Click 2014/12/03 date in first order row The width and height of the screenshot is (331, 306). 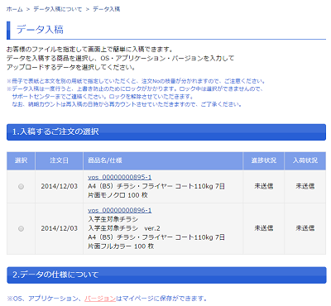tap(60, 186)
